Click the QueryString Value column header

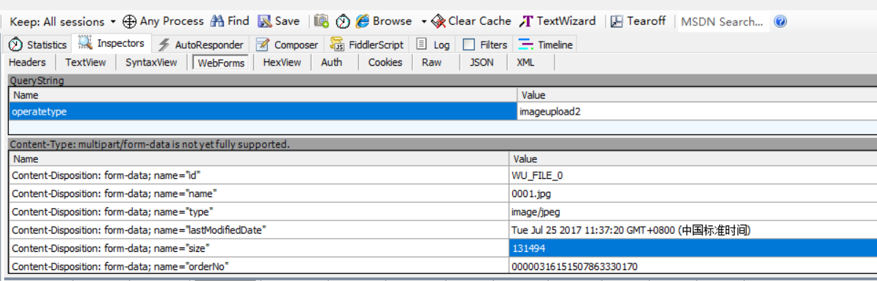698,95
